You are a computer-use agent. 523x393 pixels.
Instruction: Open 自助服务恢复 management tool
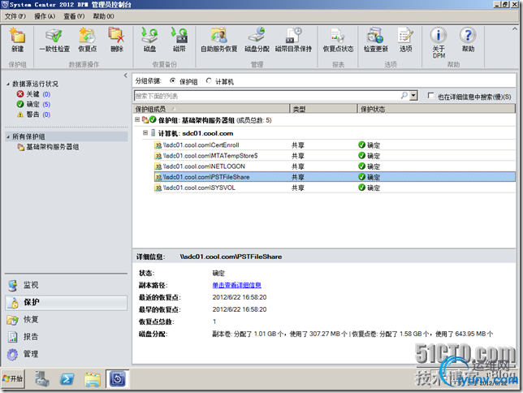coord(218,40)
